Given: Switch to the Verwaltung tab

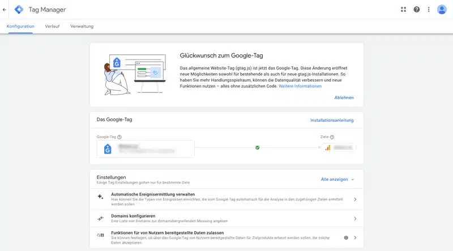Looking at the screenshot, I should click(82, 26).
